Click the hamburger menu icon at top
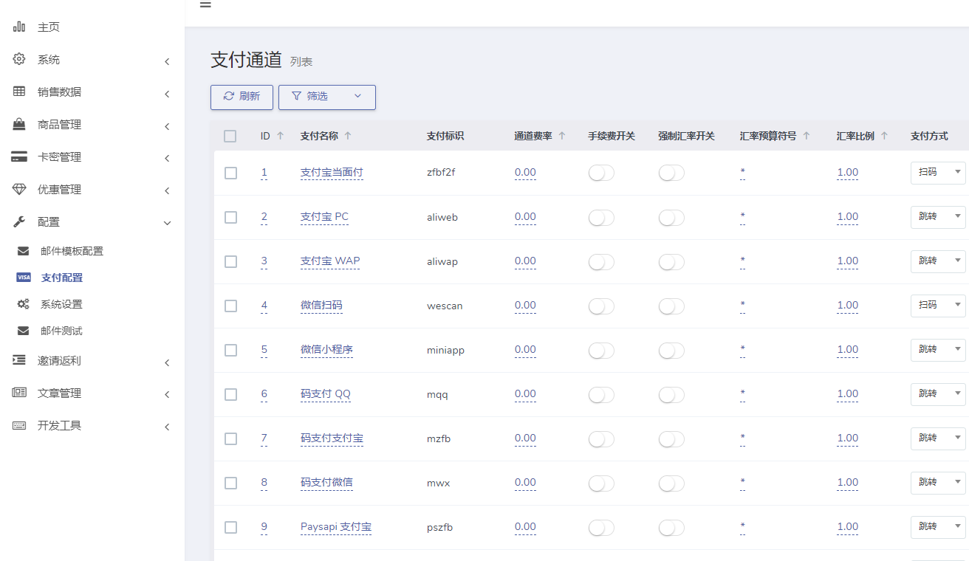The height and width of the screenshot is (561, 969). 205,4
